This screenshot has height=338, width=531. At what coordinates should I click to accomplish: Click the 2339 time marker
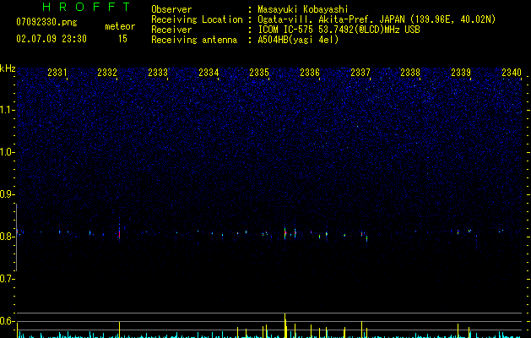coord(461,73)
